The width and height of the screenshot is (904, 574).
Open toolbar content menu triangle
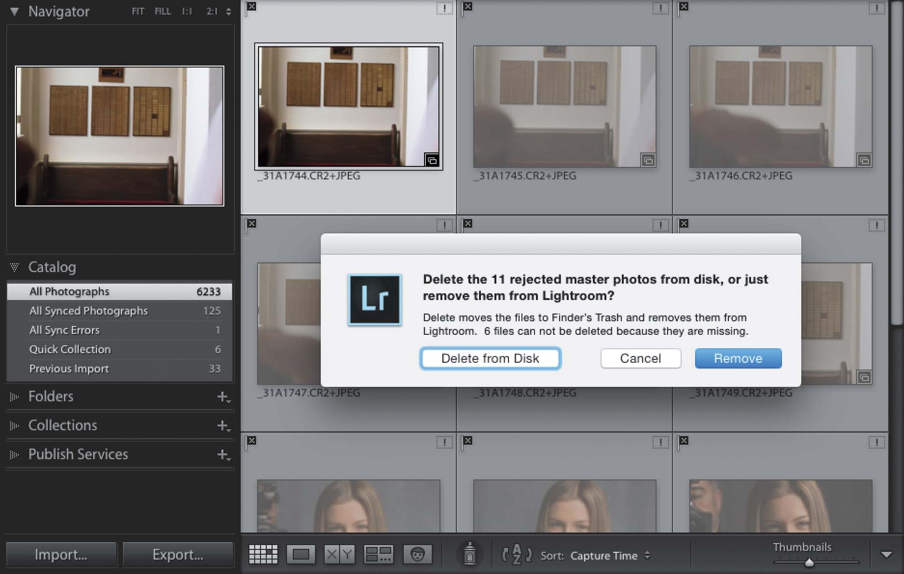tap(886, 555)
